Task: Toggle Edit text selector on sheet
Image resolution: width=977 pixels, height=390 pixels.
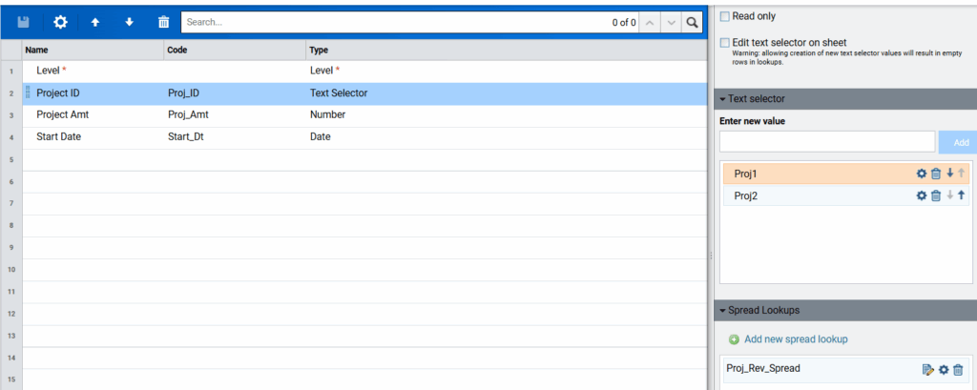Action: point(725,43)
